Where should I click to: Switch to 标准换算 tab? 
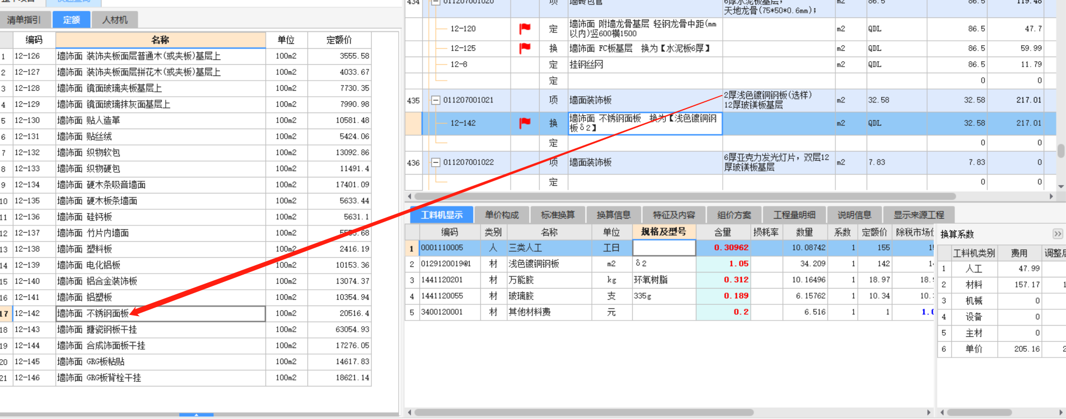558,215
